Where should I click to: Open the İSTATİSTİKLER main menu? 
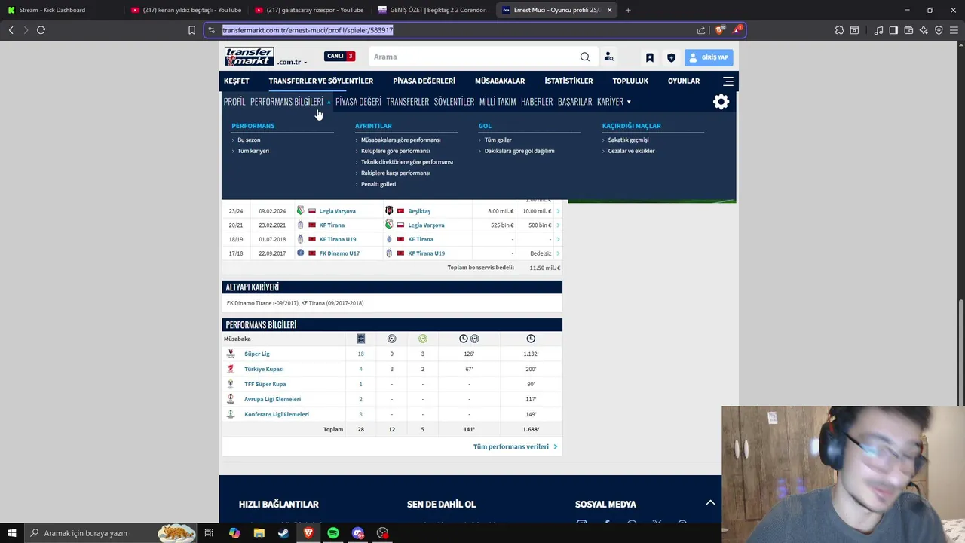(568, 81)
